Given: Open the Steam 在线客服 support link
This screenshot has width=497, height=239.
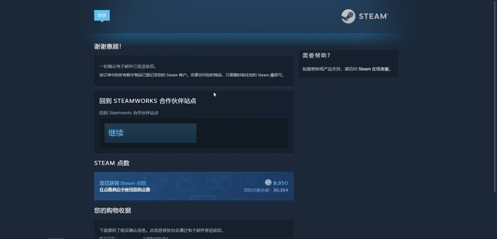Looking at the screenshot, I should pyautogui.click(x=375, y=69).
